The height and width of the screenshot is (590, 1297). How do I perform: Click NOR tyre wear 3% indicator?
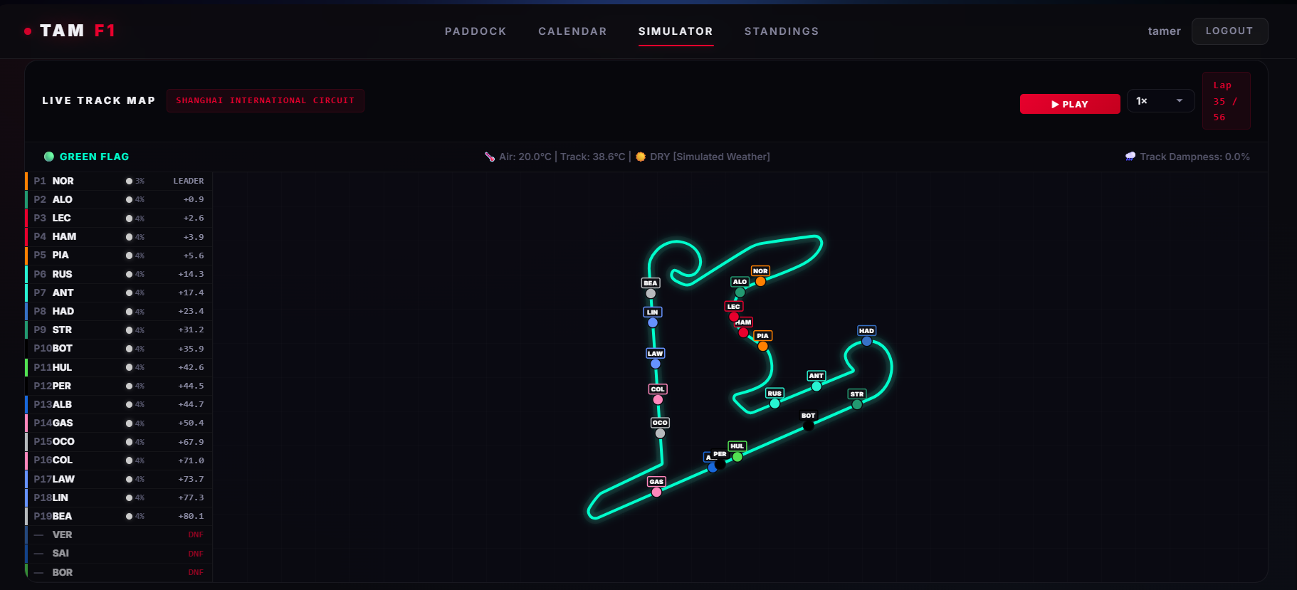(135, 181)
